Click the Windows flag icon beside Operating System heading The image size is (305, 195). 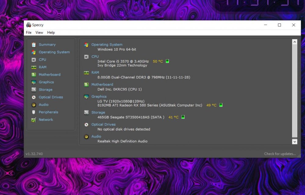(86, 45)
